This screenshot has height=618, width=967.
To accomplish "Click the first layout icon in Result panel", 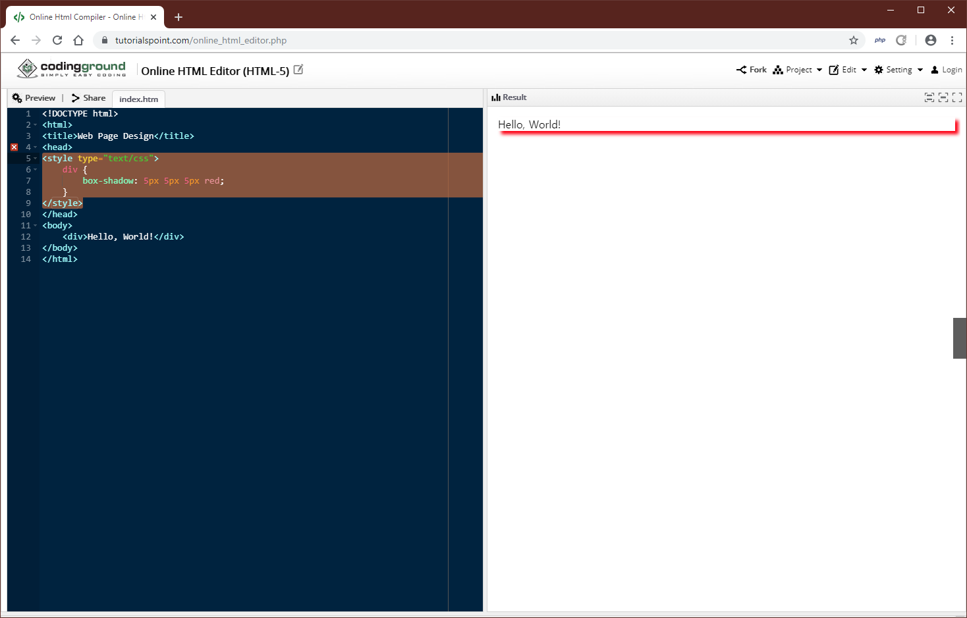I will pos(929,97).
